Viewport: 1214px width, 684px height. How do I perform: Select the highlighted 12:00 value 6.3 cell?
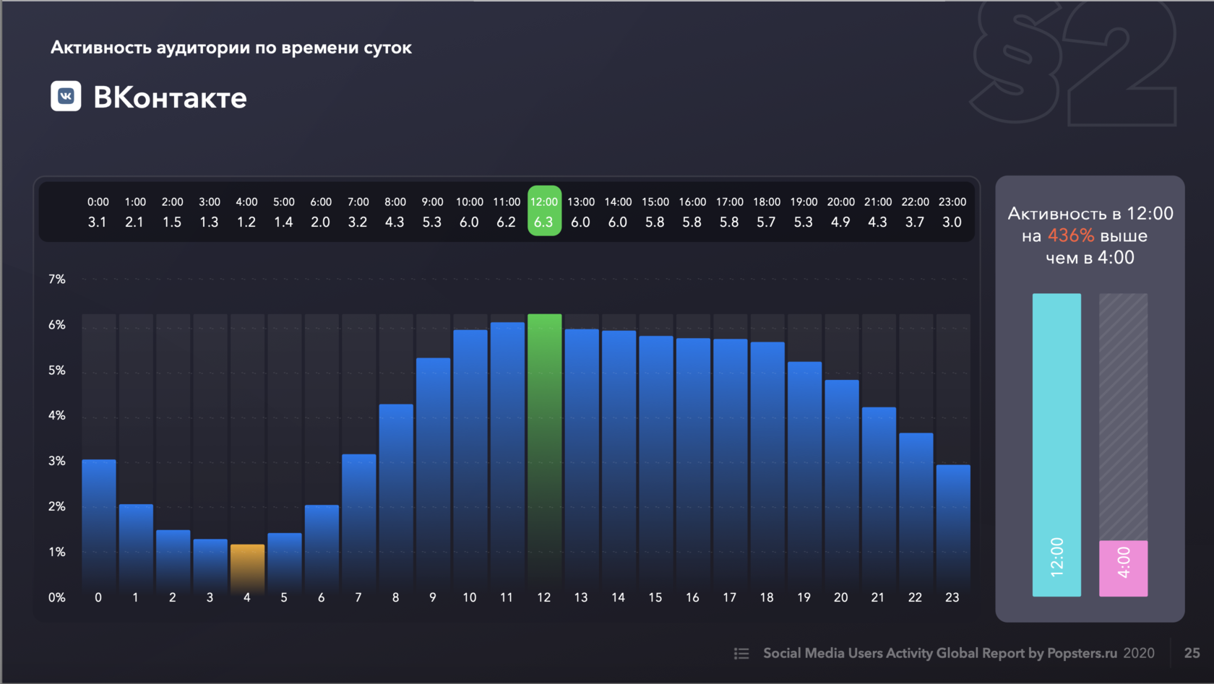point(544,211)
